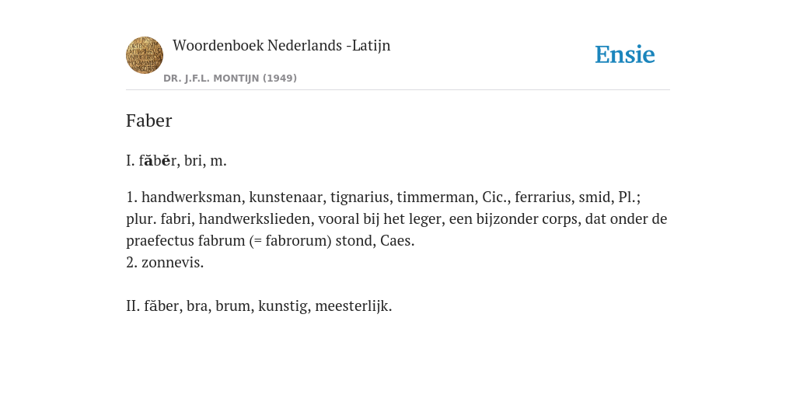Screen dimensions: 796x398
Task: Click the line 'I. făbĕr, bri, m.'
Action: pos(176,161)
